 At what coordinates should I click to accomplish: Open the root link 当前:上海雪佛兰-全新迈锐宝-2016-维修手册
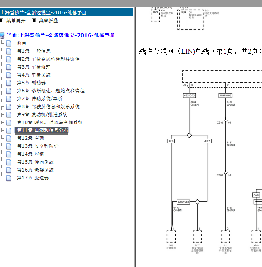61,35
